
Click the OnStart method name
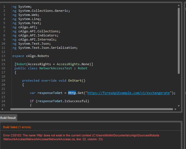[x=75, y=81]
